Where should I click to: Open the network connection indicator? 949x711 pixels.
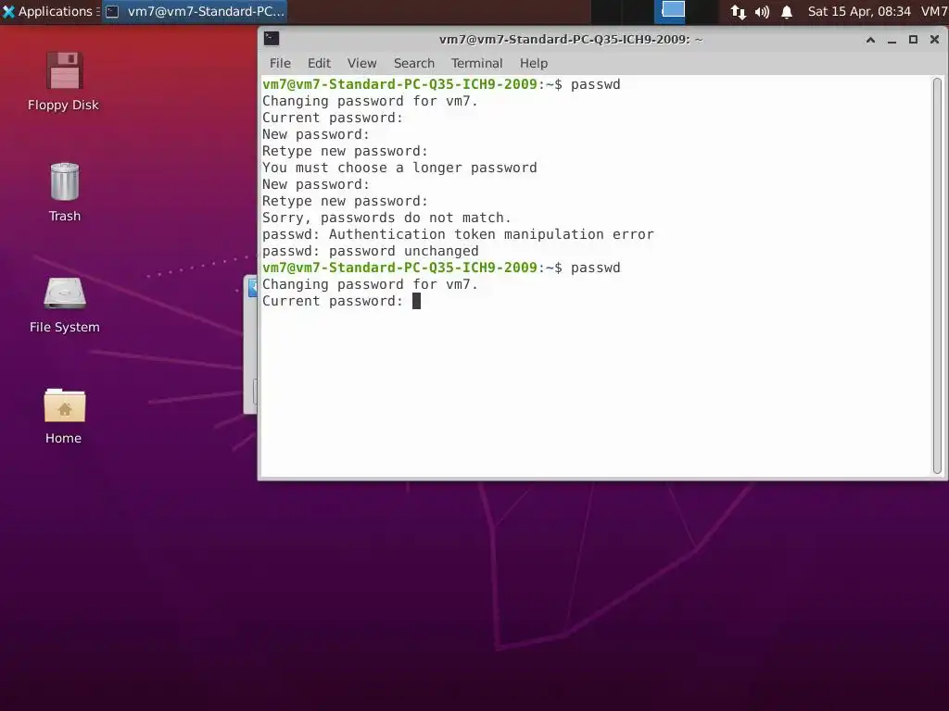[x=738, y=11]
